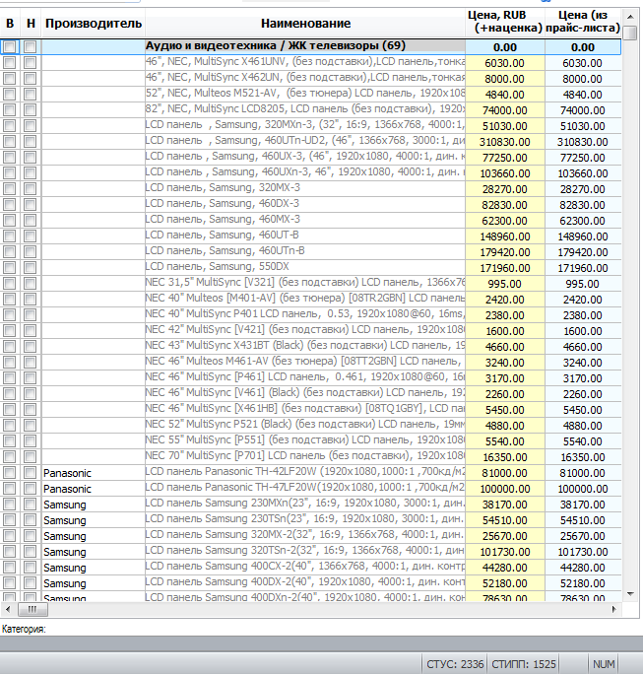This screenshot has height=674, width=643.
Task: Select row LCD панель Samsung 460UX-3
Action: click(x=310, y=158)
